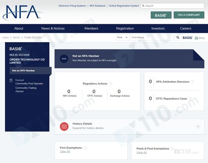Click the exempt clipboard icon in sidebar
This screenshot has width=208, height=163.
click(11, 80)
